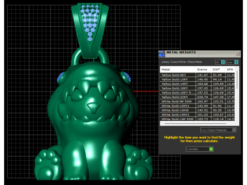247x185 pixels.
Task: Click the 140.52 grams value
Action: tap(202, 110)
